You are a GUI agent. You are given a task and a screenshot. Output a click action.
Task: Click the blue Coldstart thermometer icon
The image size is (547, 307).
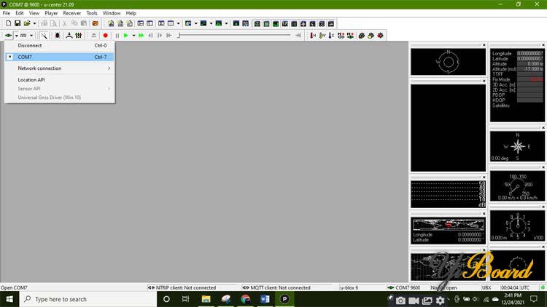[x=331, y=35]
